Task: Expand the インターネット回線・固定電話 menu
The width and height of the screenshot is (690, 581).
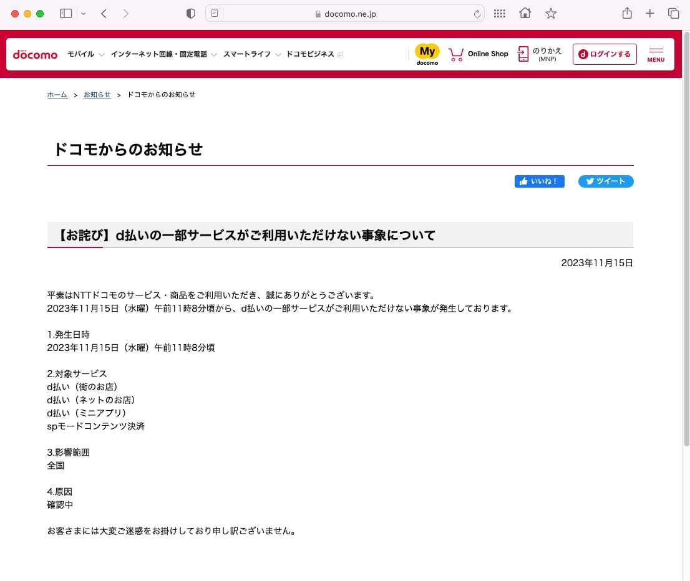Action: pos(163,54)
